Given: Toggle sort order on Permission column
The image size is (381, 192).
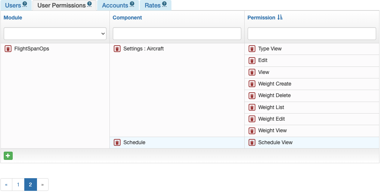Looking at the screenshot, I should pos(280,17).
